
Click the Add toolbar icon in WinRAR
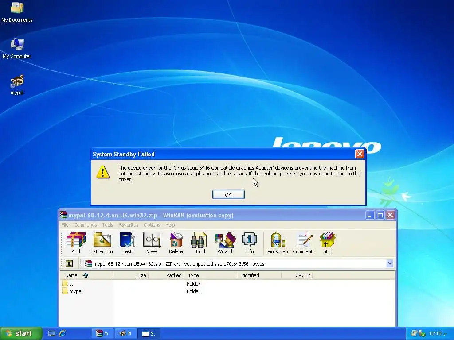(x=76, y=243)
